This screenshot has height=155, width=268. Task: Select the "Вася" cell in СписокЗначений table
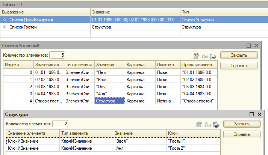[110, 80]
